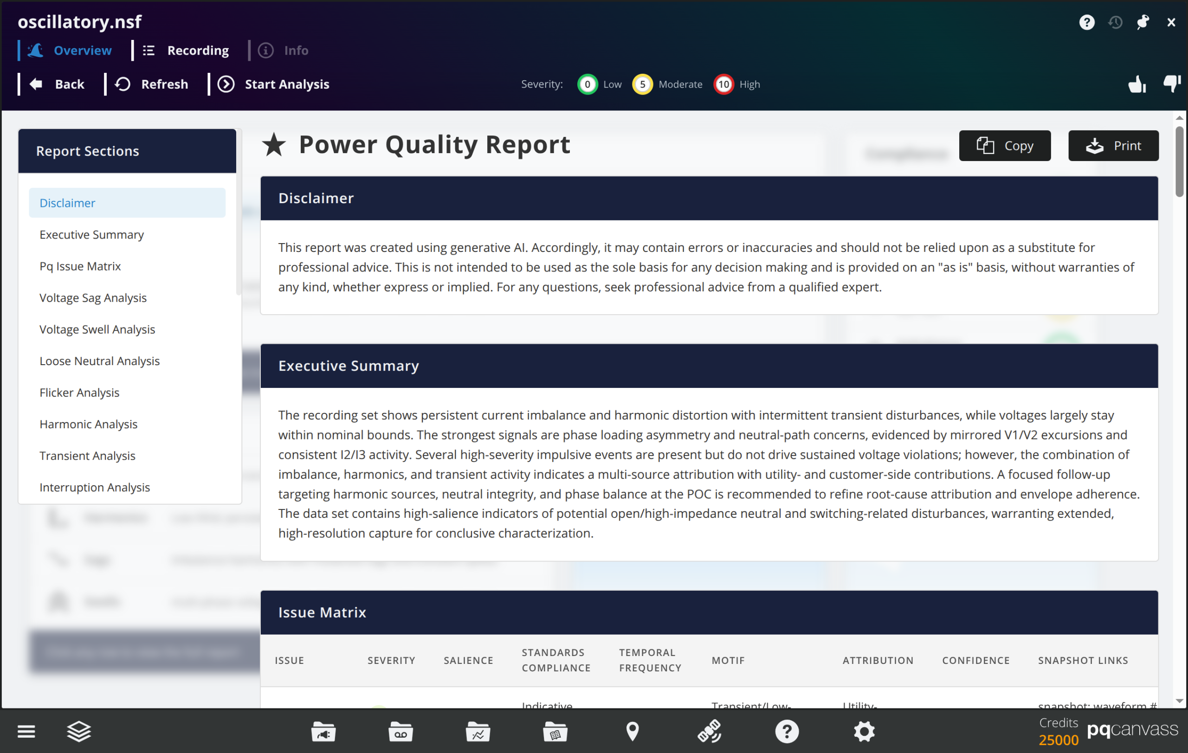1188x753 pixels.
Task: Select Harmonic Analysis in Report Sections
Action: point(88,424)
